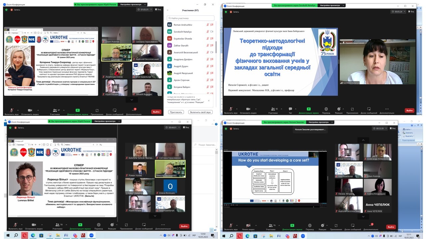Expand more video tiles below Юрій Рогаля in the 97-participant window

pos(132,100)
